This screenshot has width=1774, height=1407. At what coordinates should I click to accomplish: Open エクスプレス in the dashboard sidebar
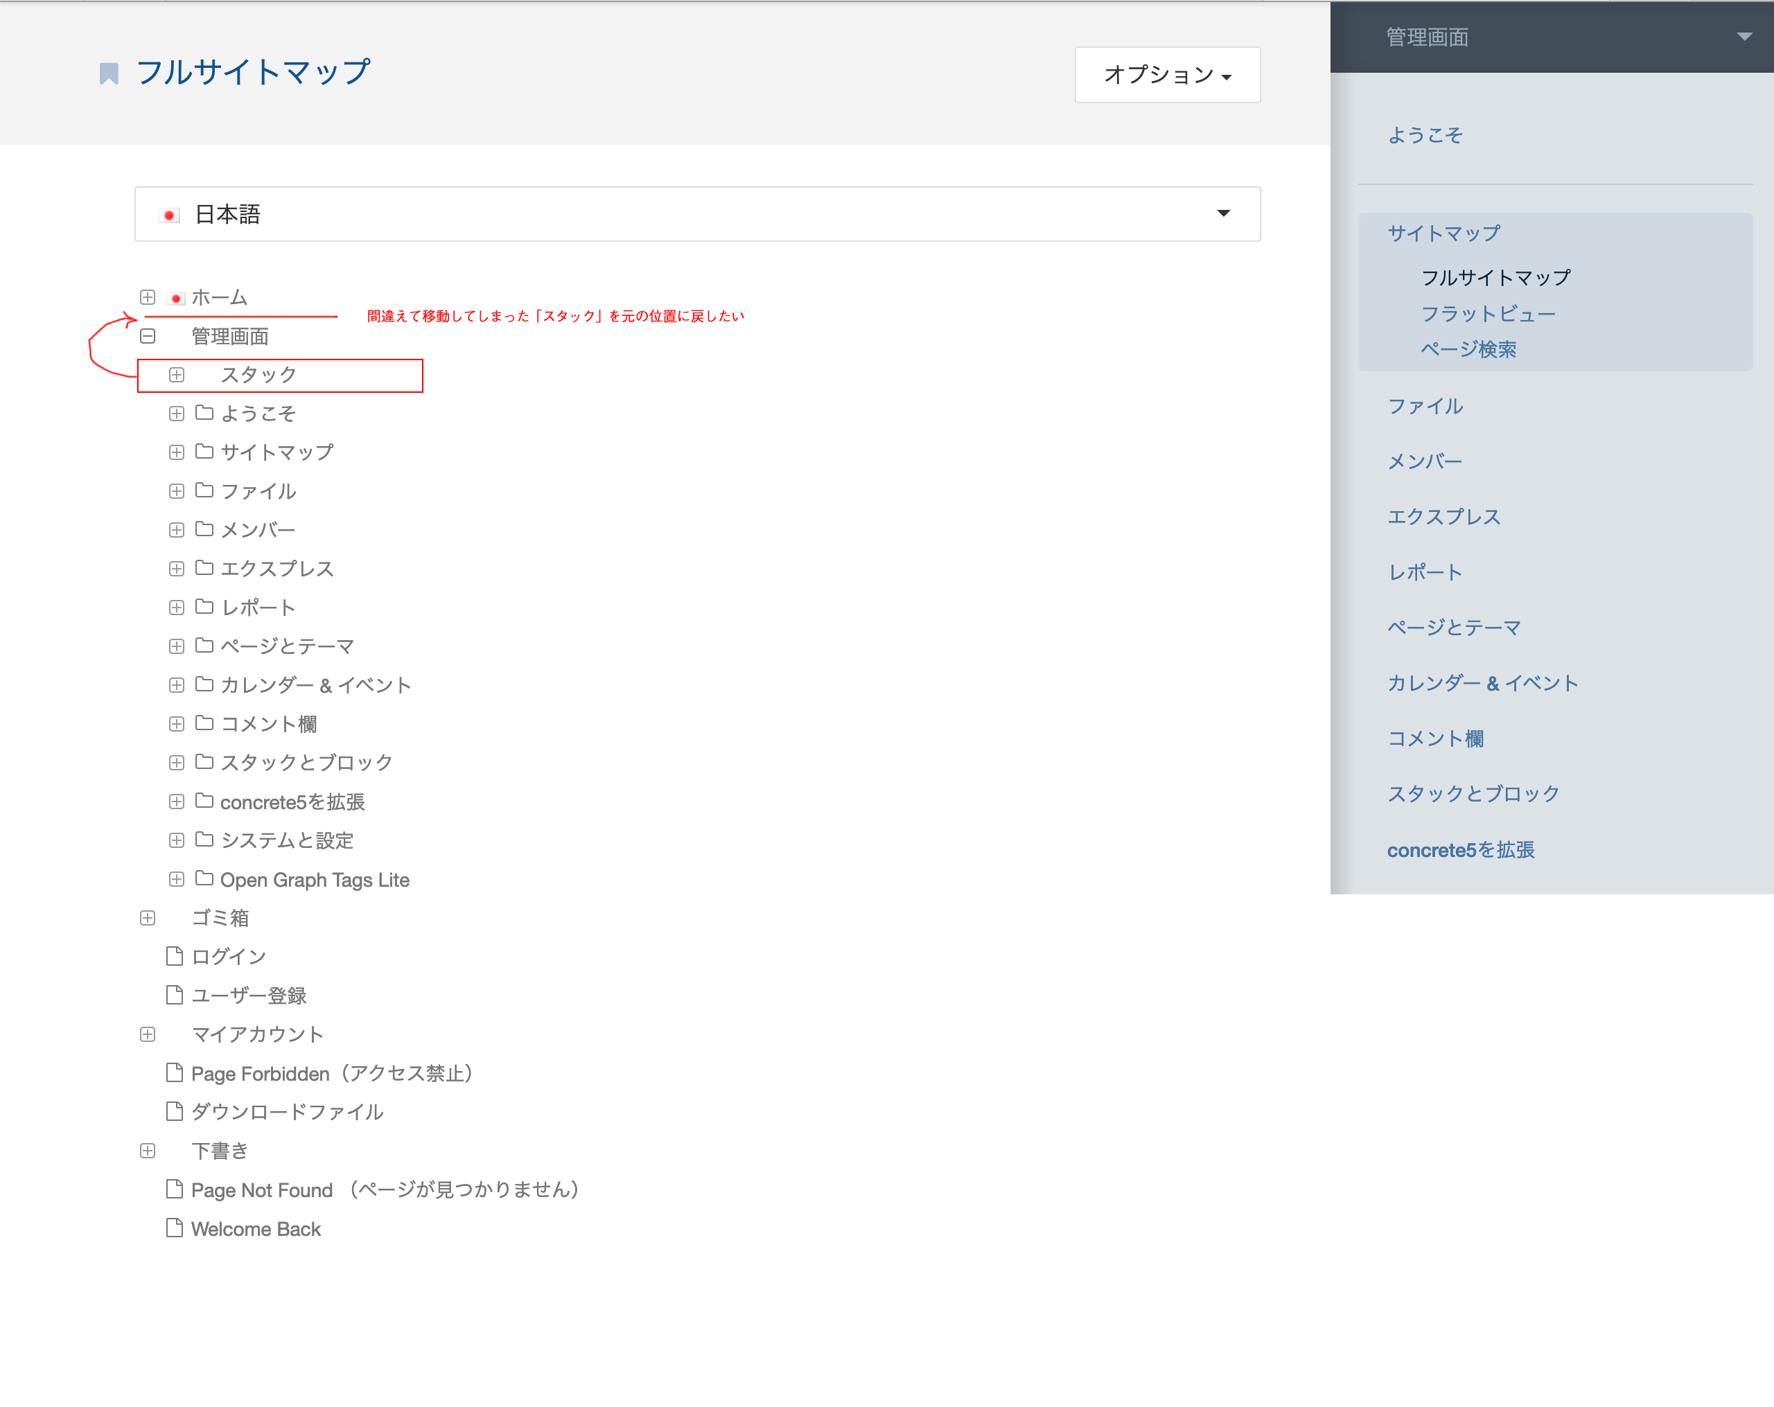[1445, 517]
